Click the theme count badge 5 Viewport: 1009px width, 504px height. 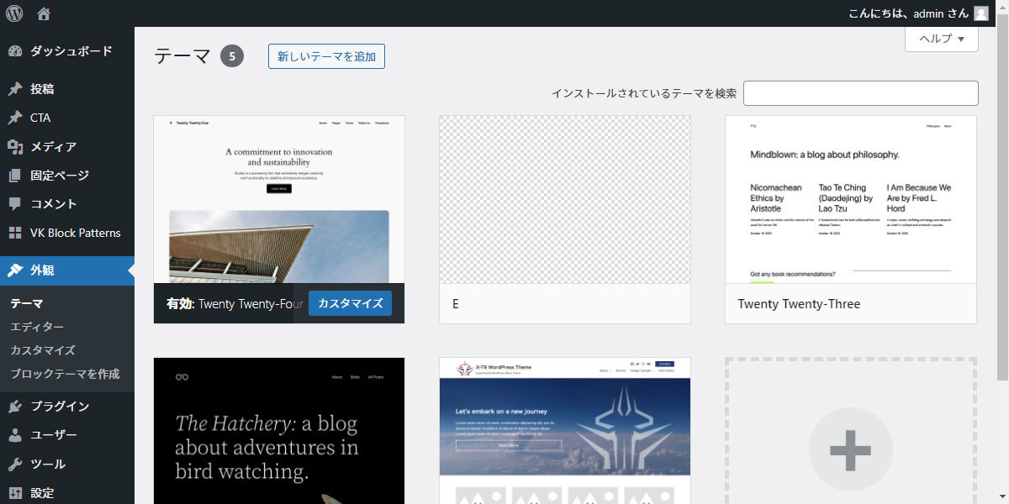232,56
